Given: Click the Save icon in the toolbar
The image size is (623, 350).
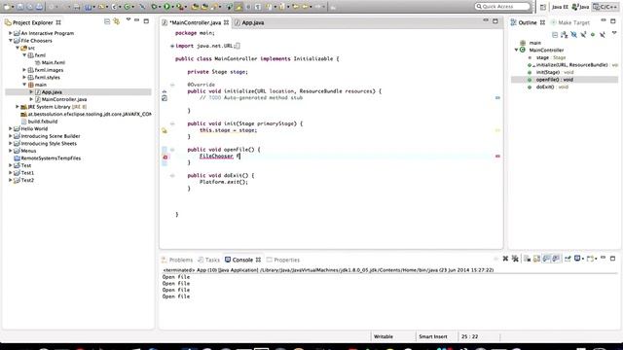Looking at the screenshot, I should pos(19,7).
